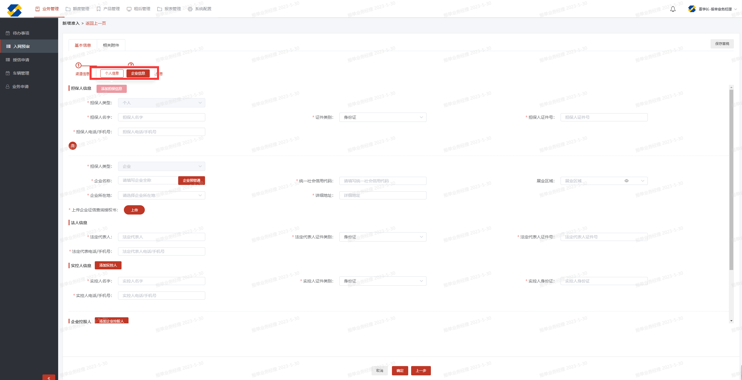Open 待办事项 sidebar item
This screenshot has width=742, height=380.
click(x=21, y=33)
